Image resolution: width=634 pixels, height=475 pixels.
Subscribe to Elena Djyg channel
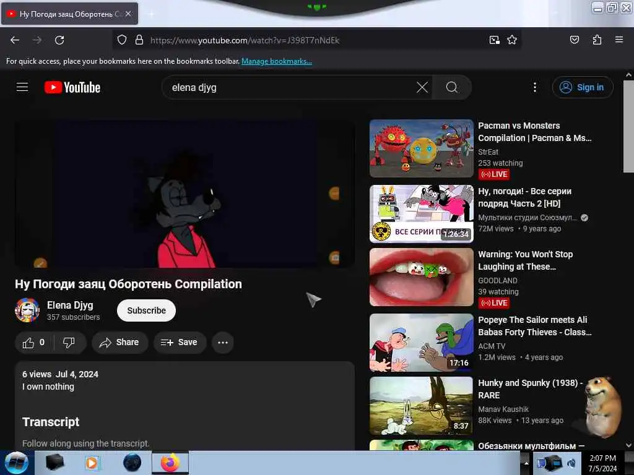point(146,310)
